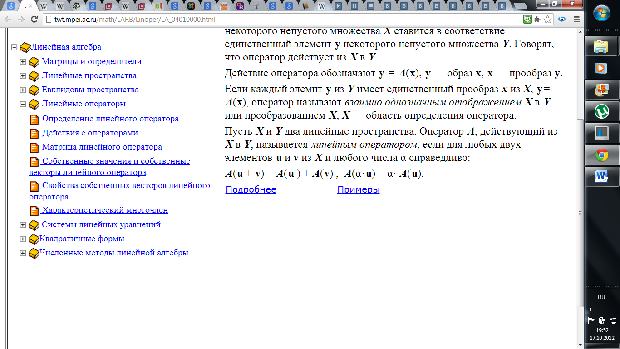The image size is (620, 349).
Task: Click the taskbar clock showing 19:52
Action: click(x=602, y=330)
